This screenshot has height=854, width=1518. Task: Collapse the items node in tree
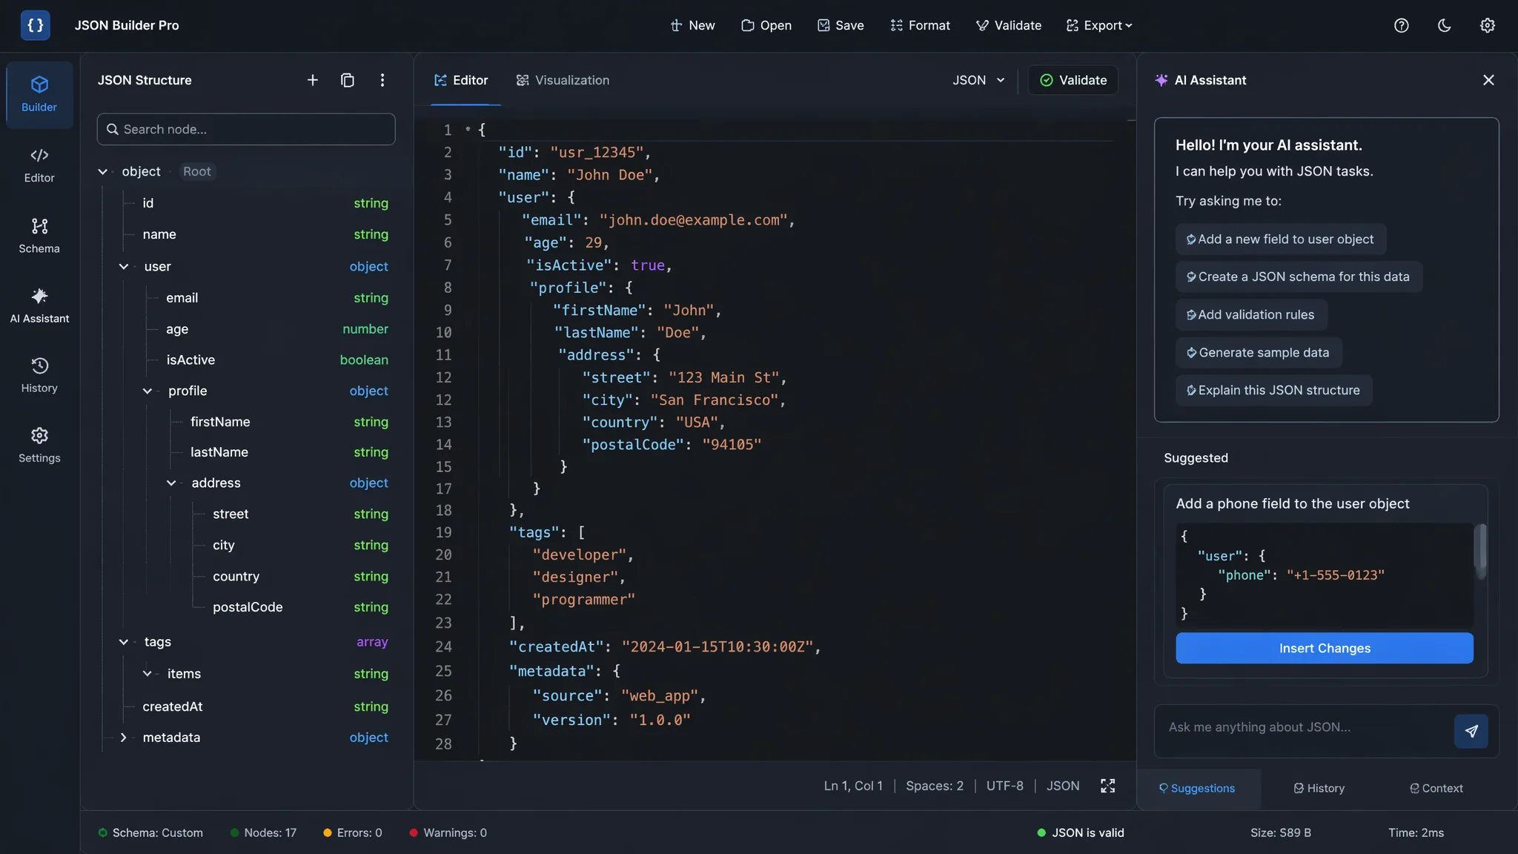coord(148,674)
